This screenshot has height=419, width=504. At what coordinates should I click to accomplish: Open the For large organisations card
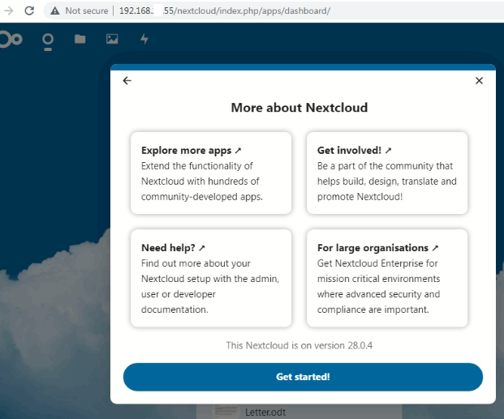point(387,278)
